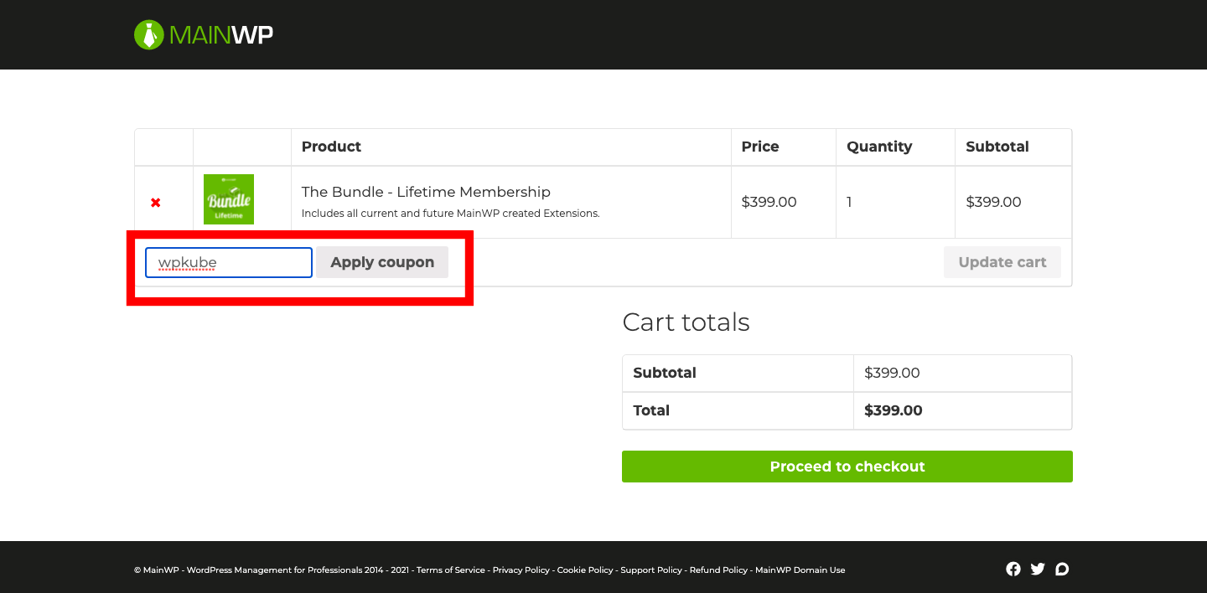Click Proceed to checkout button
The image size is (1207, 593).
point(847,467)
